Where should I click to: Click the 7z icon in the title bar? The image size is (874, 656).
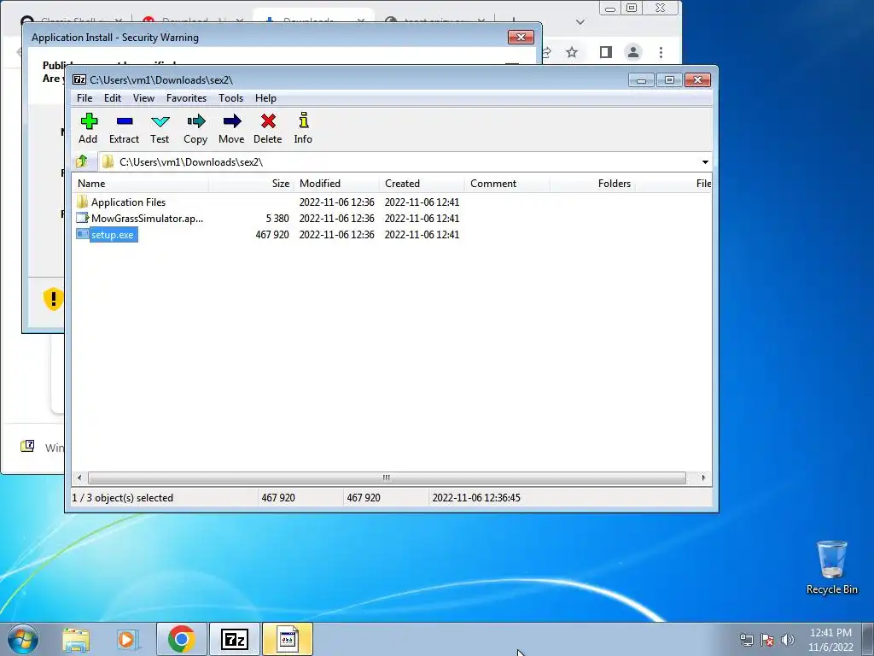pyautogui.click(x=79, y=79)
